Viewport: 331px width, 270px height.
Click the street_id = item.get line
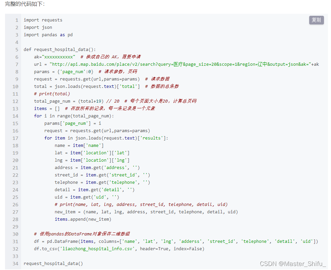pos(102,175)
